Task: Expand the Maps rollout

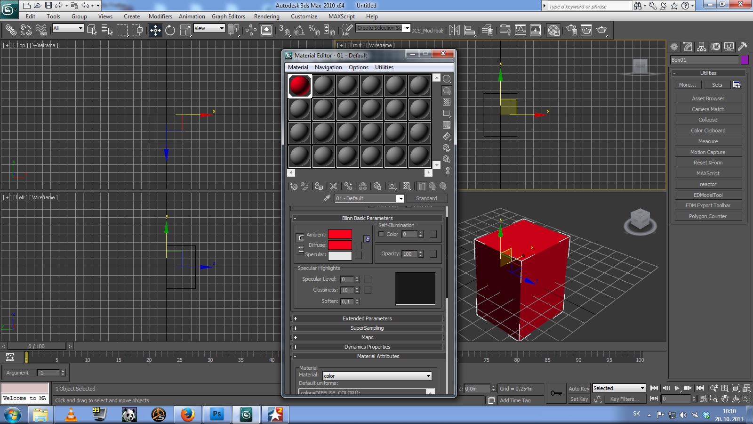Action: pos(367,337)
